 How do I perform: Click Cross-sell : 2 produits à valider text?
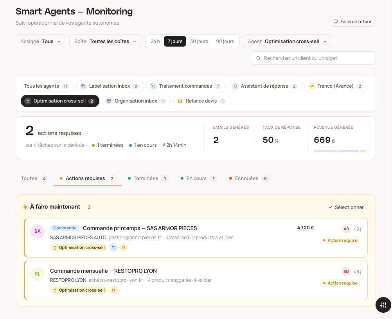coord(200,238)
